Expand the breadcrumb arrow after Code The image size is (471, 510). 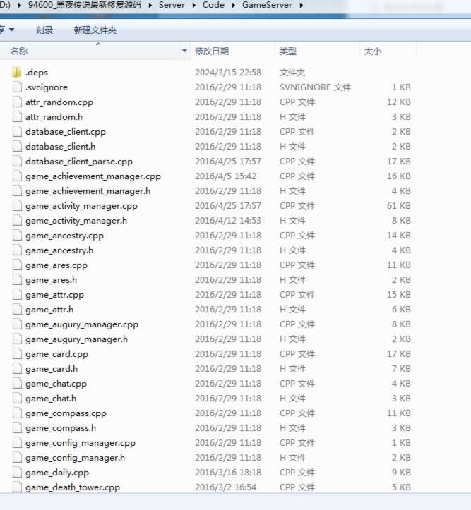click(234, 5)
